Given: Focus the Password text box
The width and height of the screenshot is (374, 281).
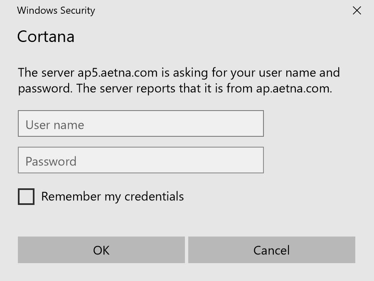Looking at the screenshot, I should (140, 160).
